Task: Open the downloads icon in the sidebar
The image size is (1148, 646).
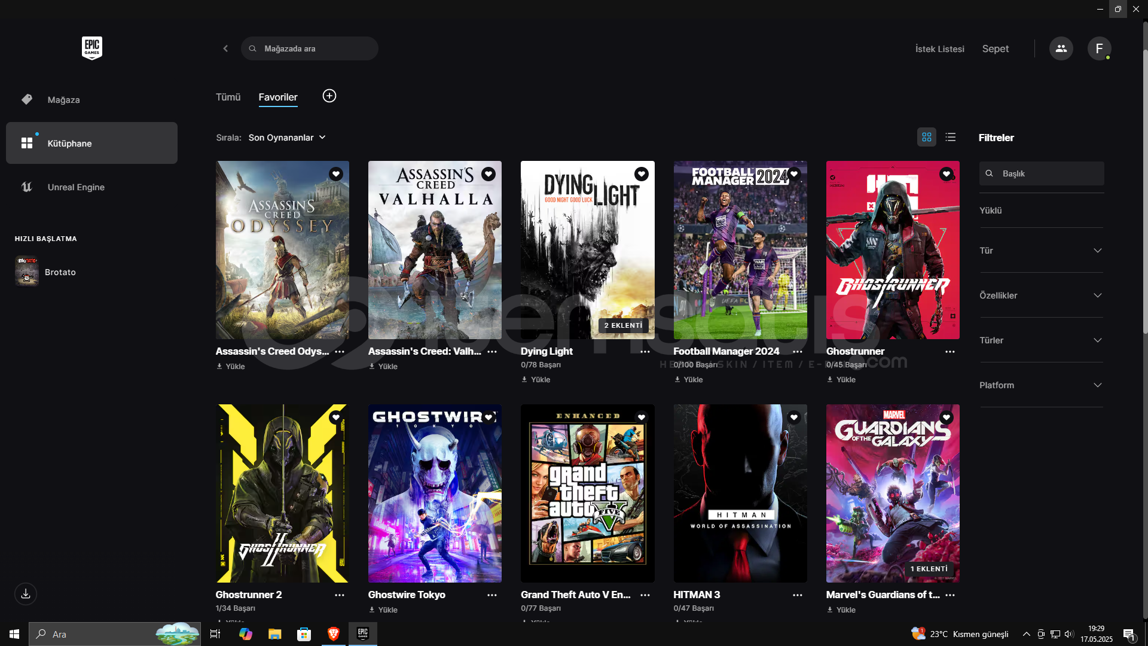Action: point(26,594)
